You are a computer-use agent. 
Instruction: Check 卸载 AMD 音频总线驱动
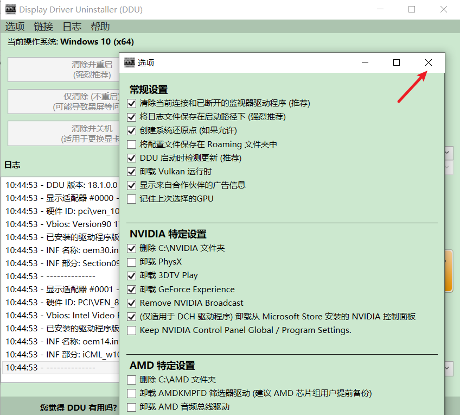pyautogui.click(x=131, y=407)
